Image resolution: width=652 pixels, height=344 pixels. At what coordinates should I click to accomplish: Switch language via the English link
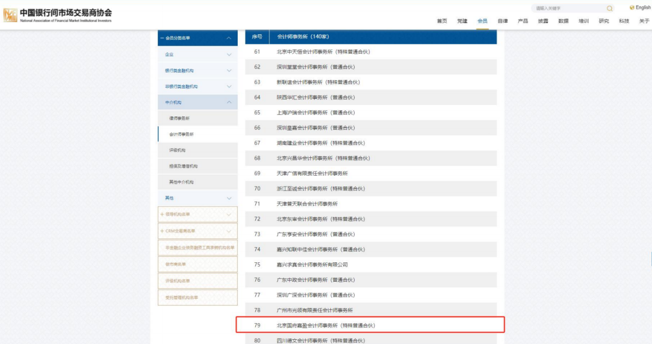pos(643,7)
